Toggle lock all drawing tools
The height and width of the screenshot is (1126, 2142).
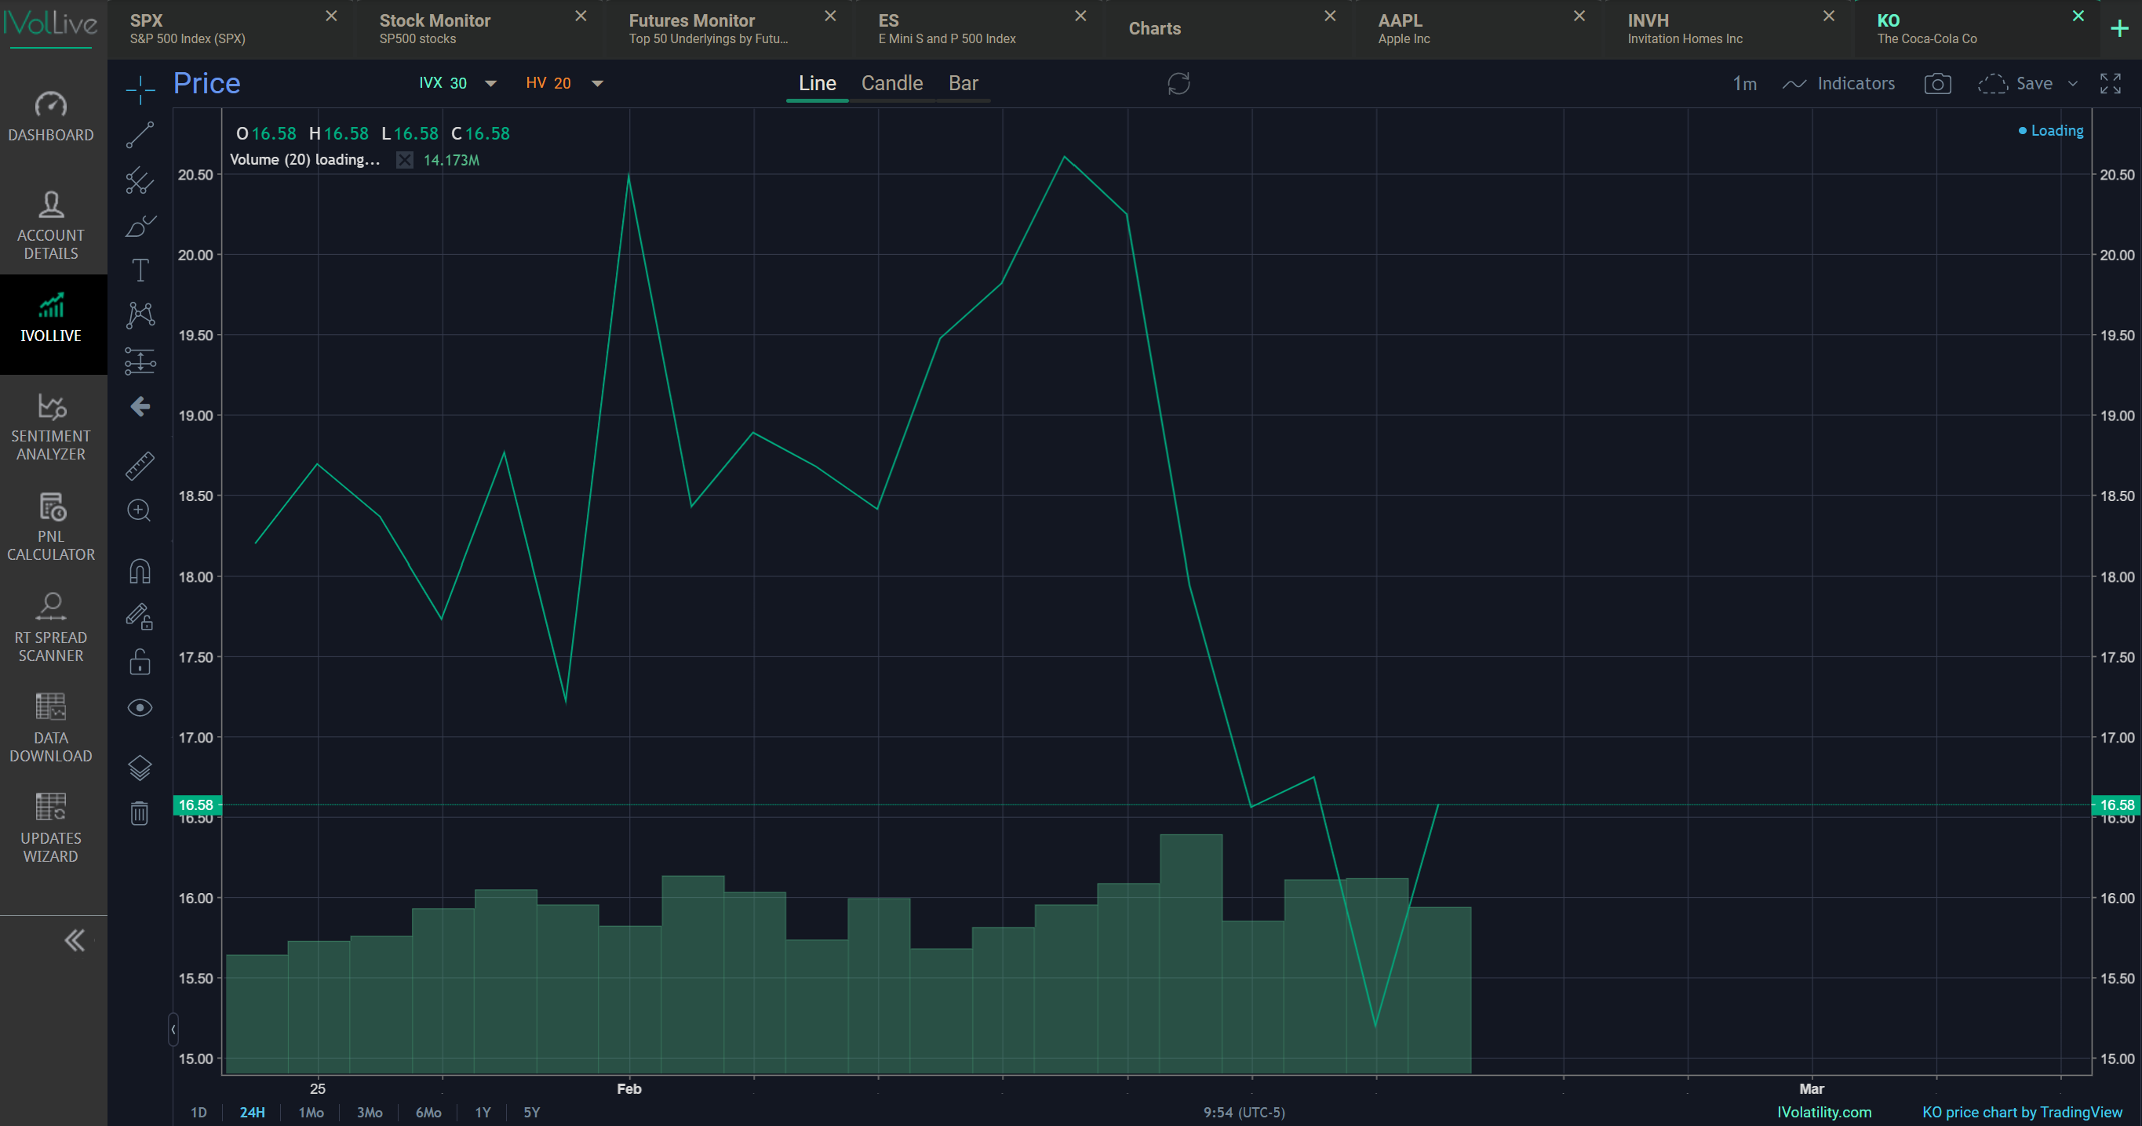(x=140, y=663)
